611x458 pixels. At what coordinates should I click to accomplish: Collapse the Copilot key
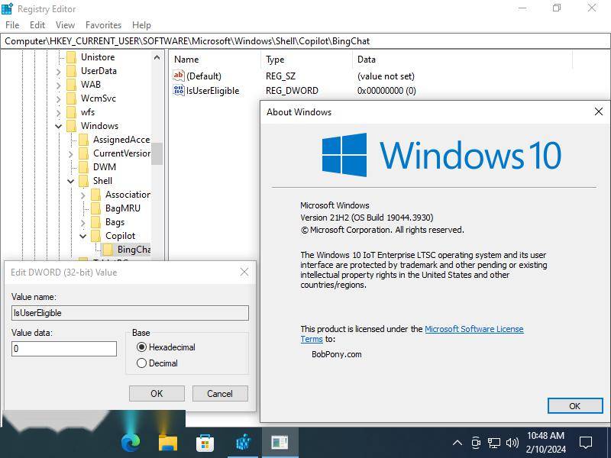(82, 236)
